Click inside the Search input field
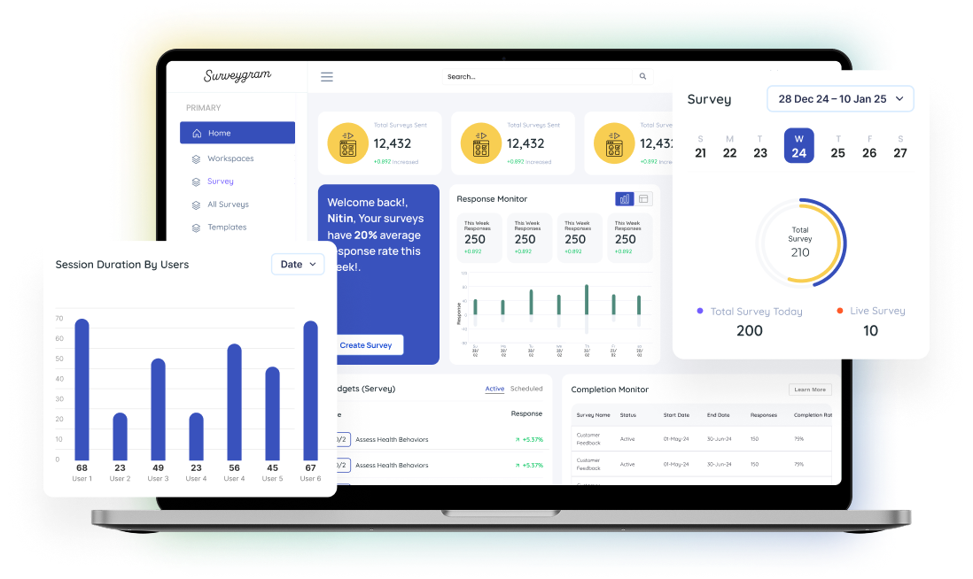 pos(532,76)
